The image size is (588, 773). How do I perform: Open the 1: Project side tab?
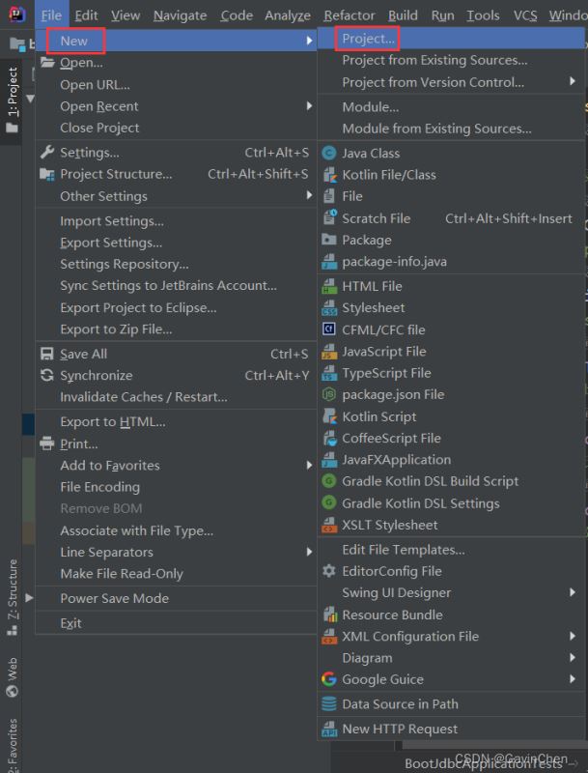[x=13, y=93]
